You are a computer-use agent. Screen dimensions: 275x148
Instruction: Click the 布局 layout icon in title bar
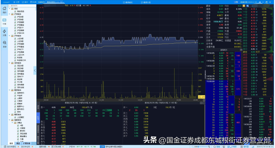31,2
